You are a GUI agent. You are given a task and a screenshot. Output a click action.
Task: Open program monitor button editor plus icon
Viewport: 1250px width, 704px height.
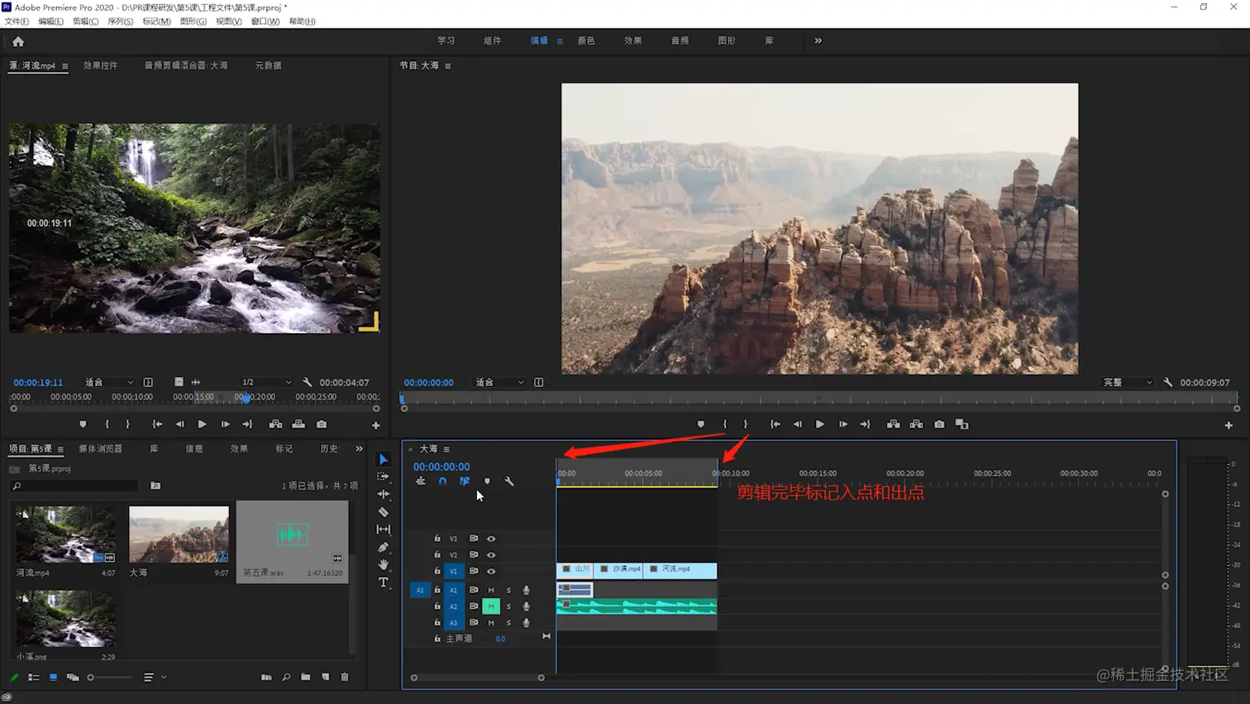point(1229,425)
